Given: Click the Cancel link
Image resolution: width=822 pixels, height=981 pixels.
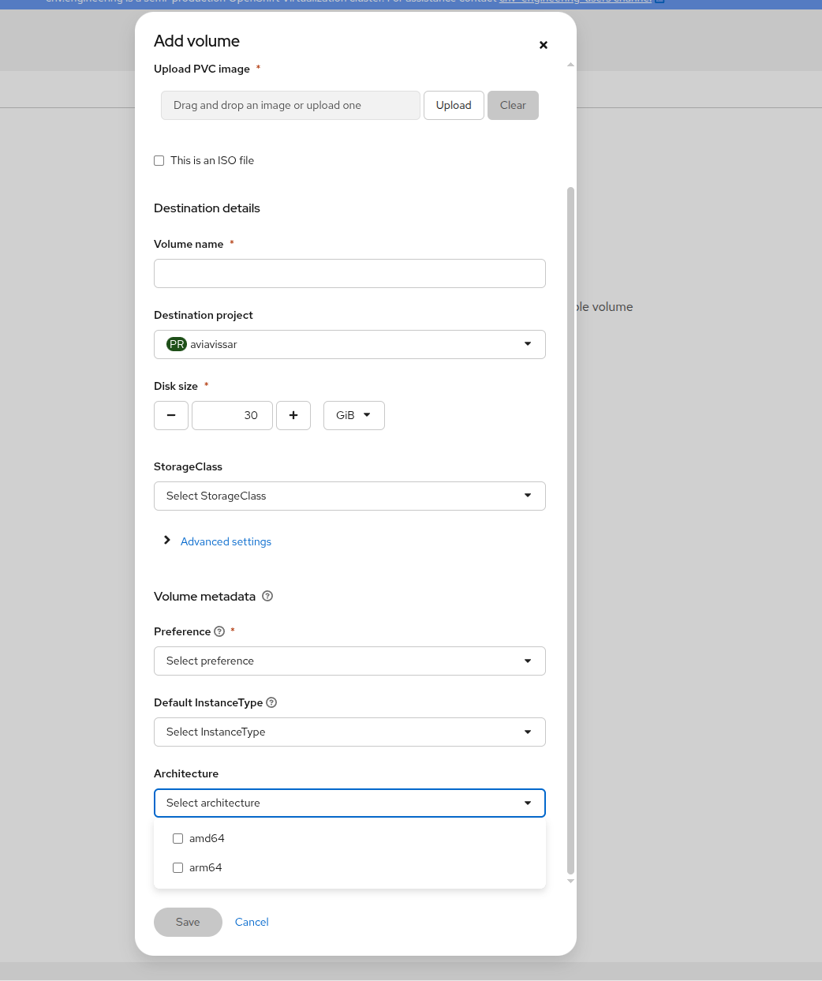Looking at the screenshot, I should (x=252, y=922).
